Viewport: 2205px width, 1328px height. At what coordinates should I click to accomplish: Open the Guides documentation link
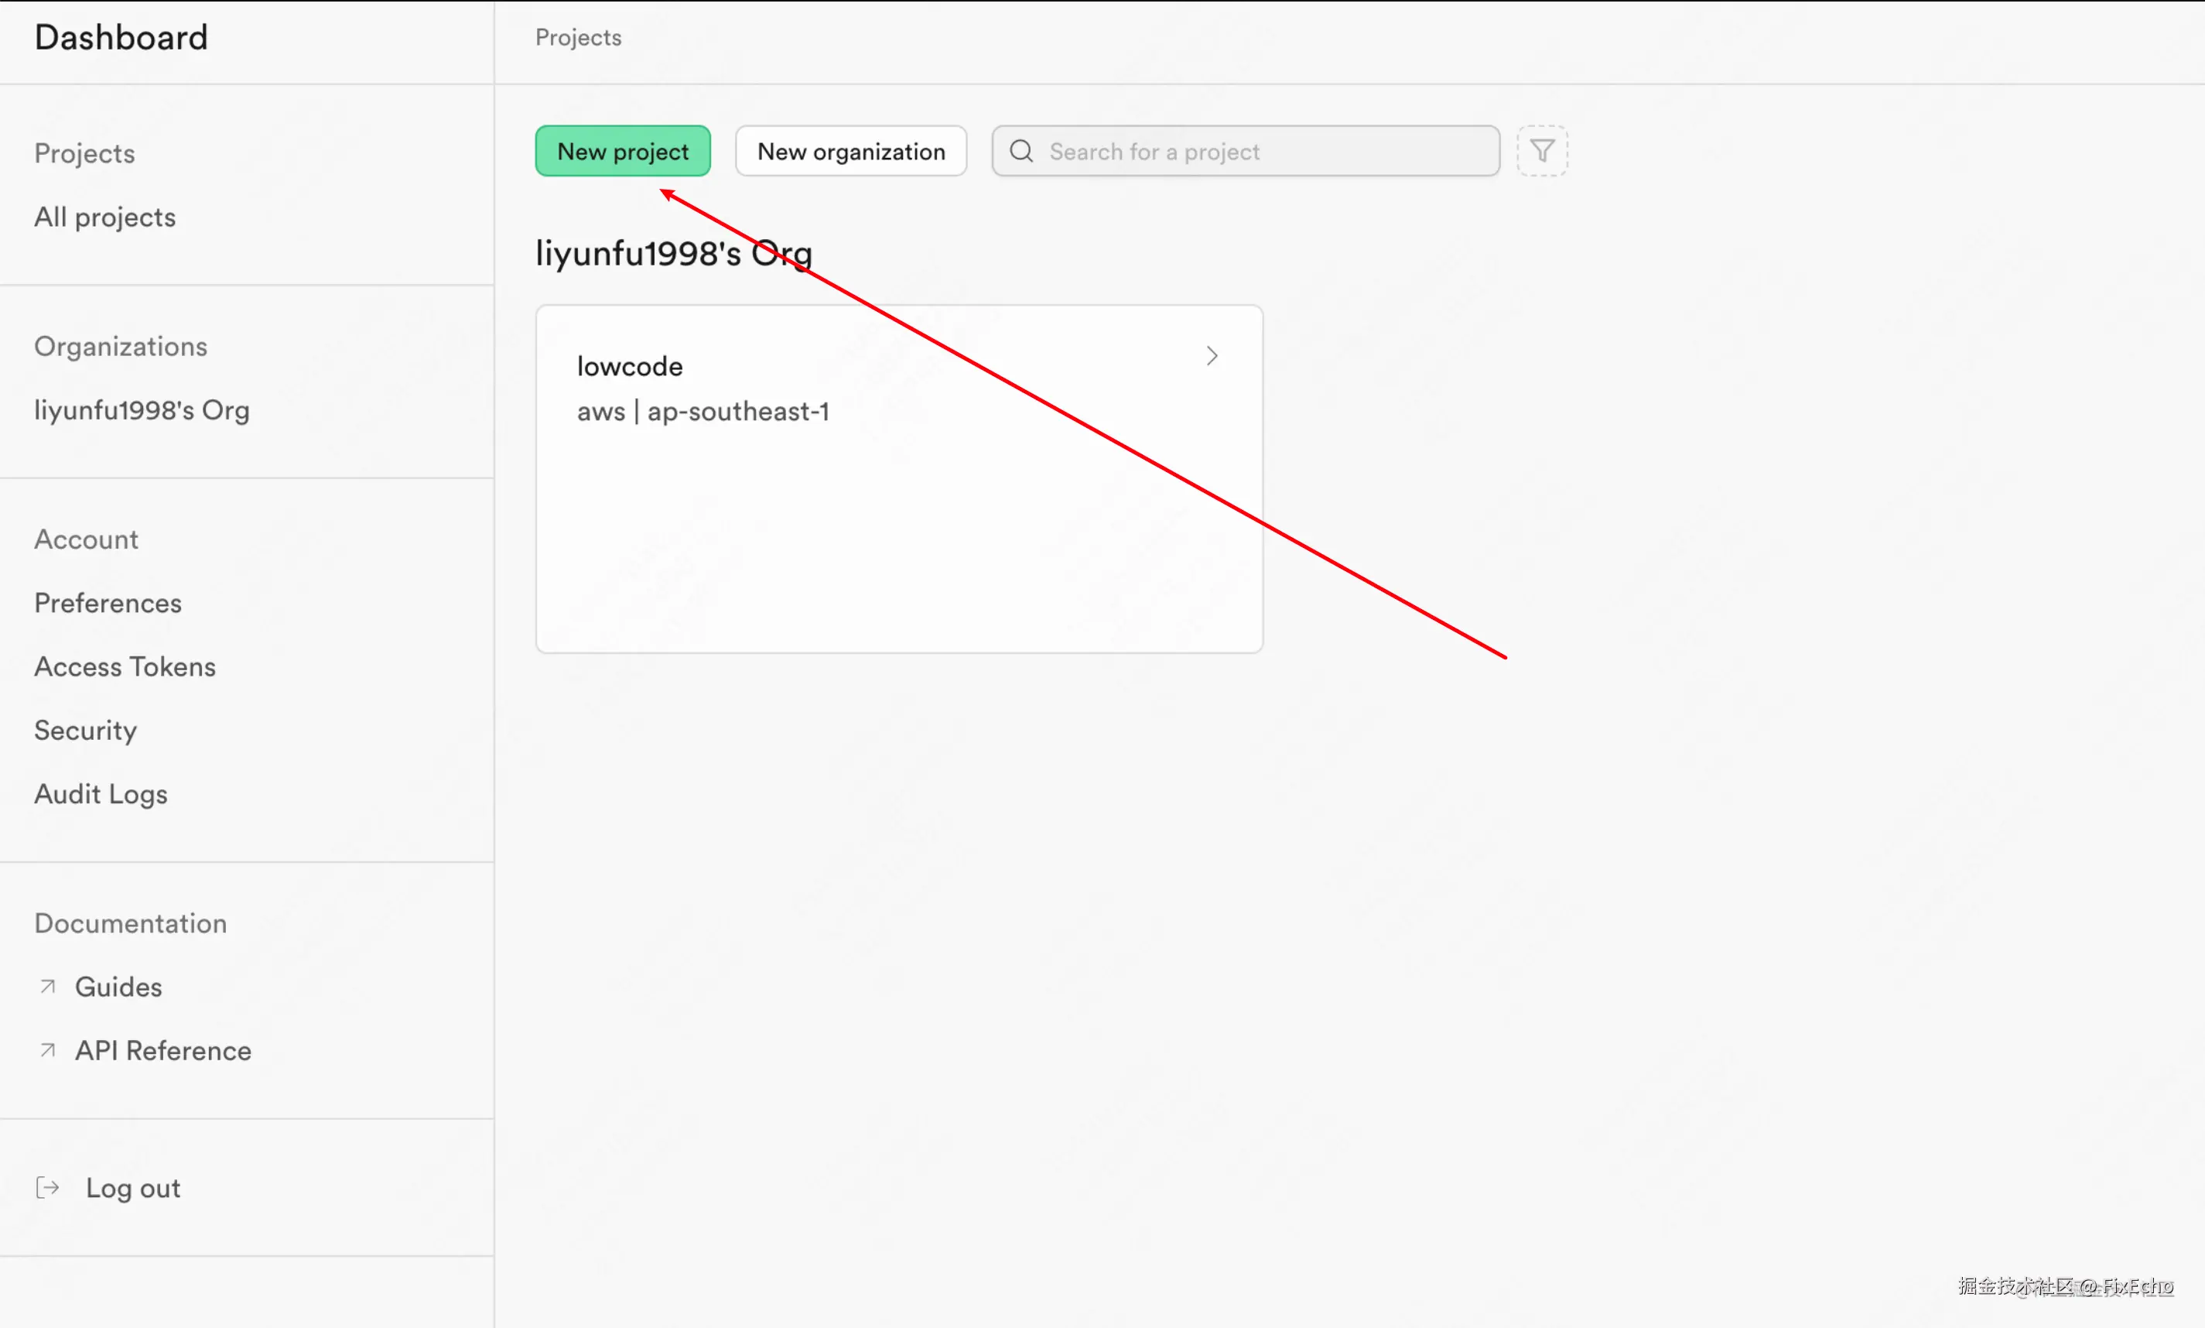pos(118,986)
